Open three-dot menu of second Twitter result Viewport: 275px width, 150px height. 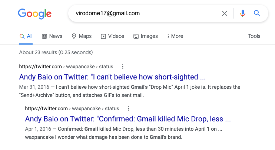point(129,108)
